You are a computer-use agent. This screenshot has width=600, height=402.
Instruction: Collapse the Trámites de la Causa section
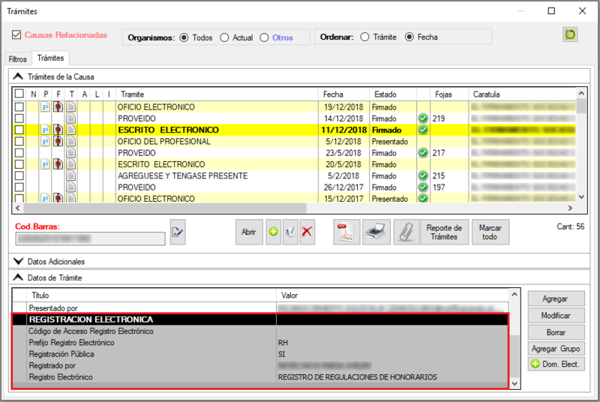(18, 76)
